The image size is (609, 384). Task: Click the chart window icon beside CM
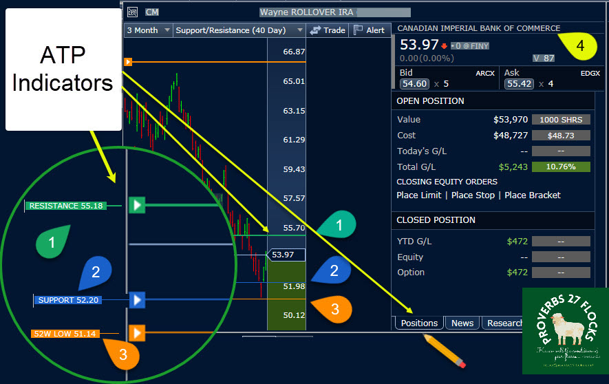click(x=132, y=12)
